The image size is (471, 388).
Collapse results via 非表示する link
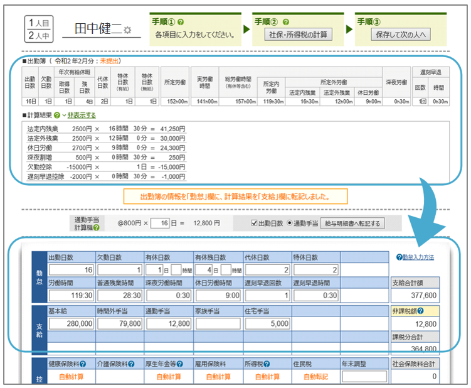click(82, 116)
